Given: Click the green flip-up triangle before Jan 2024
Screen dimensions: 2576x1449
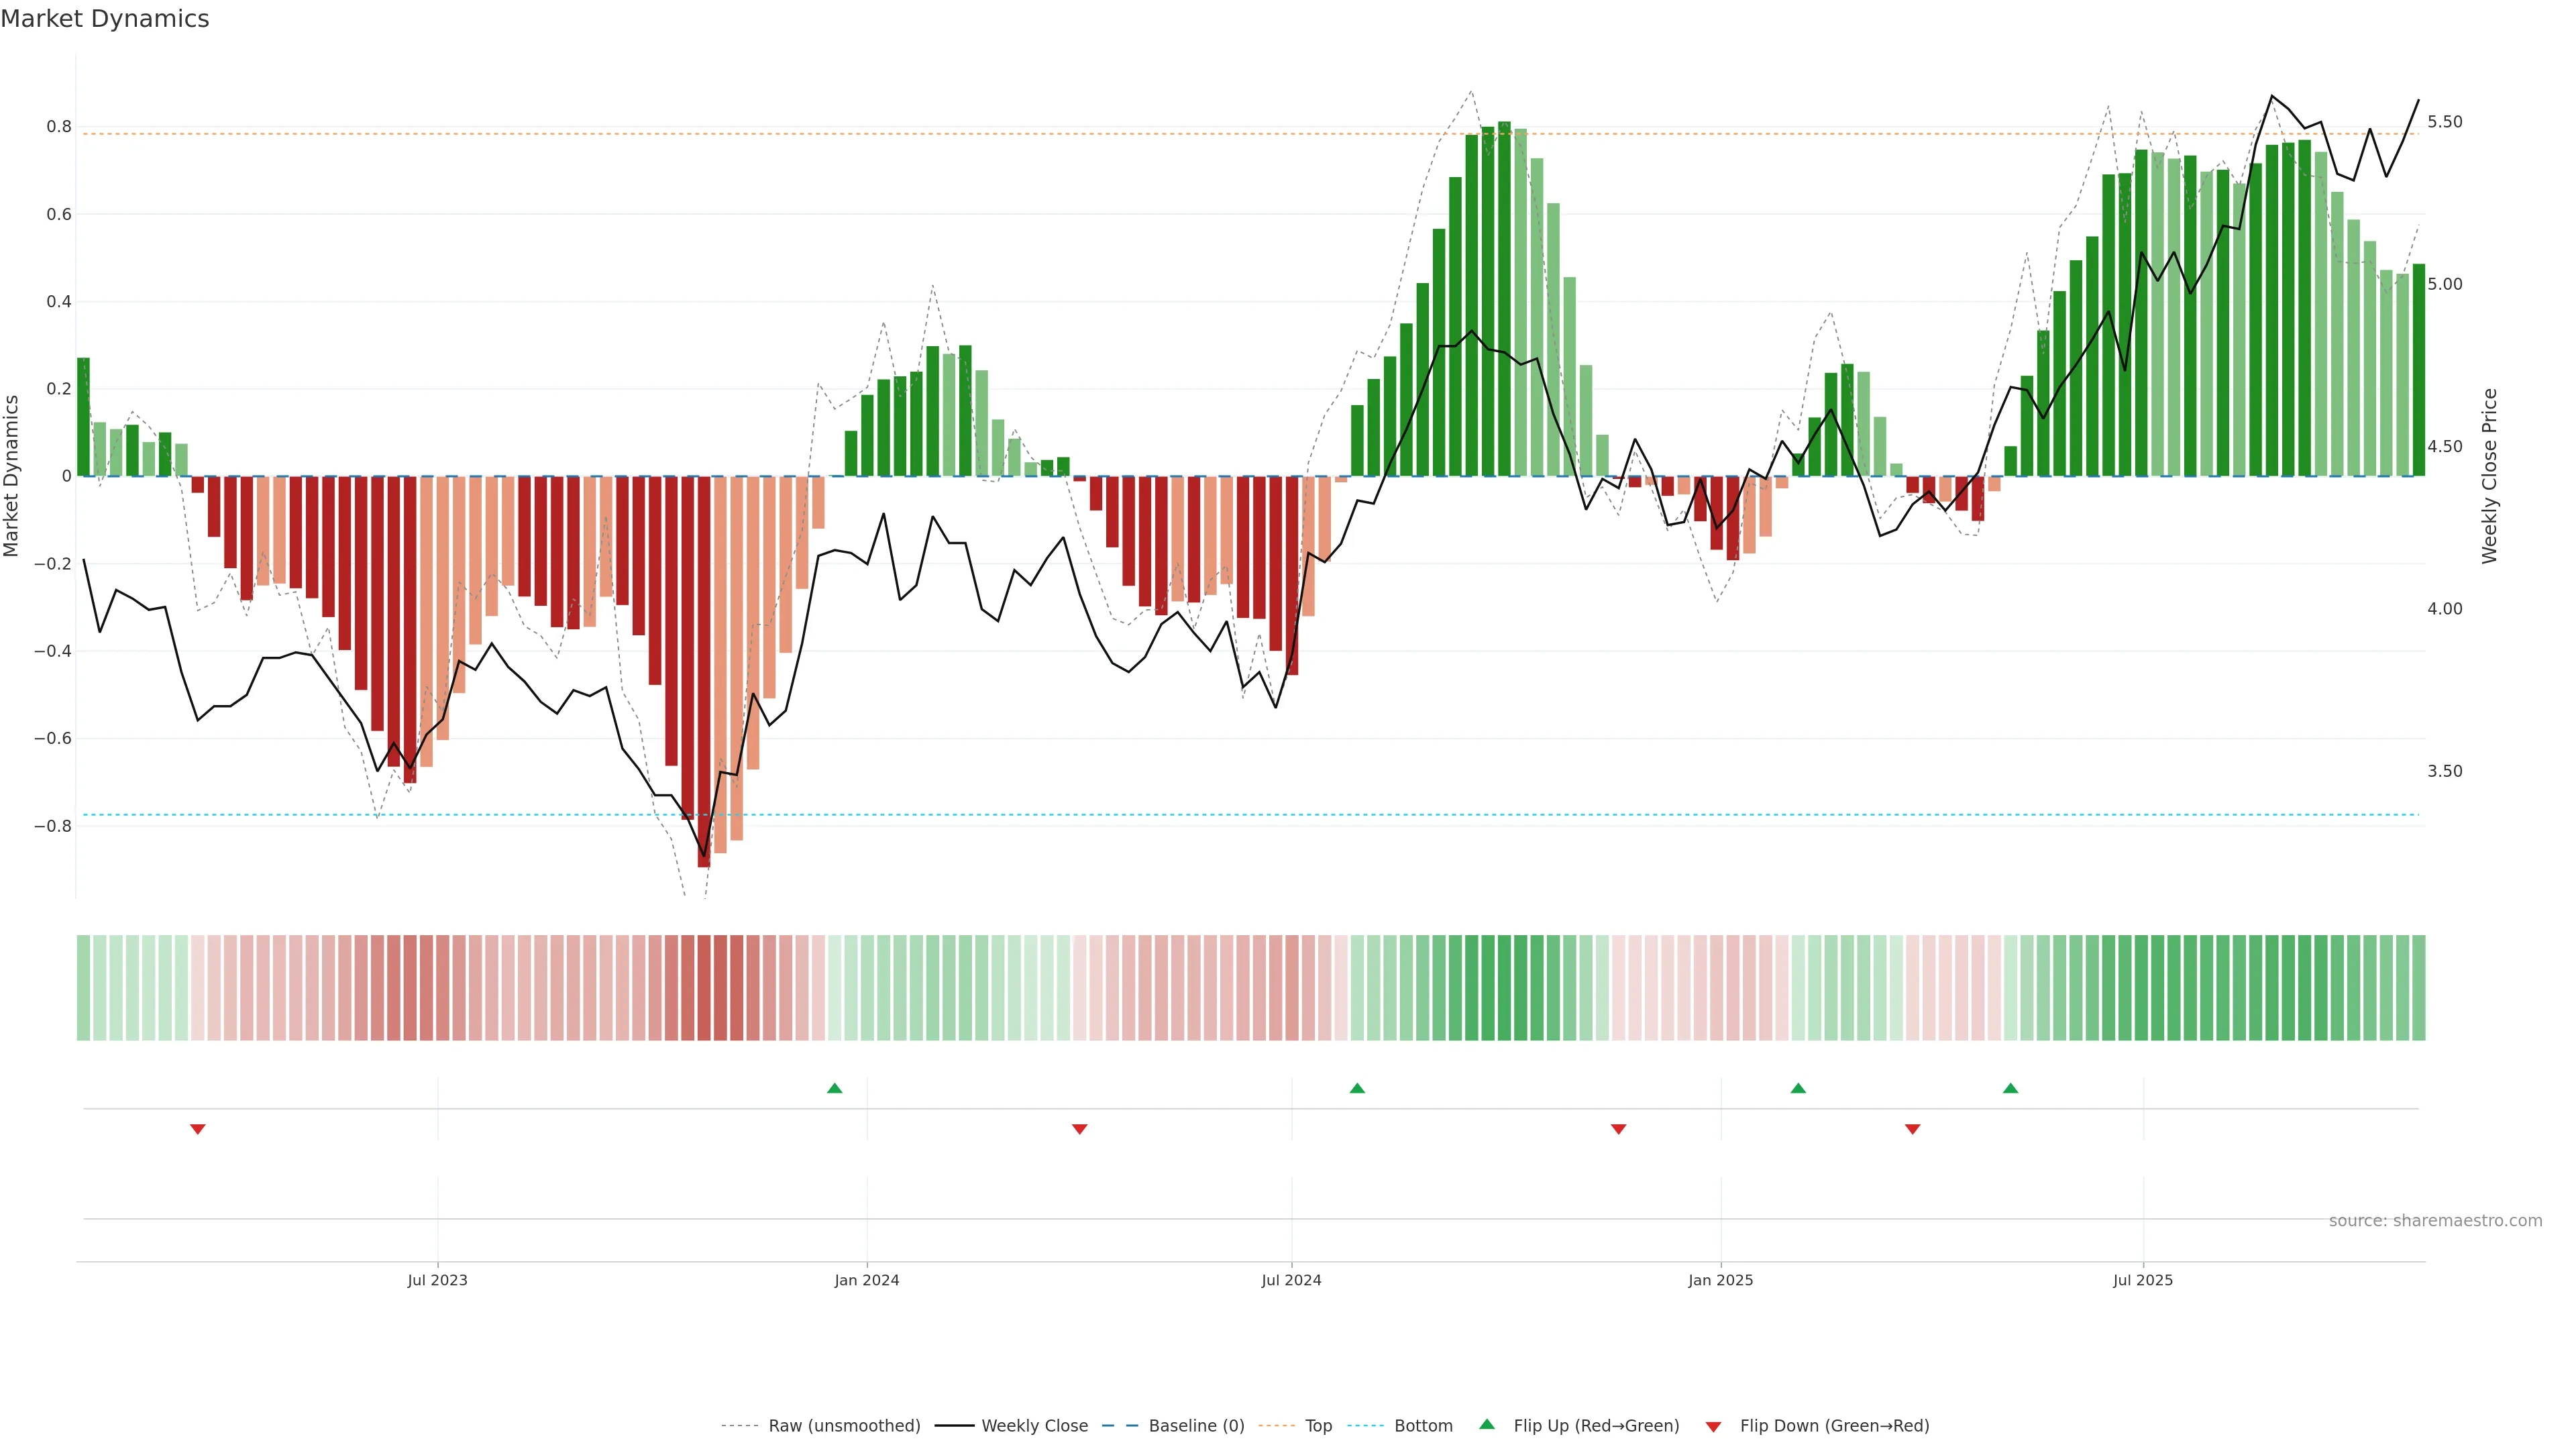Looking at the screenshot, I should click(x=835, y=1088).
